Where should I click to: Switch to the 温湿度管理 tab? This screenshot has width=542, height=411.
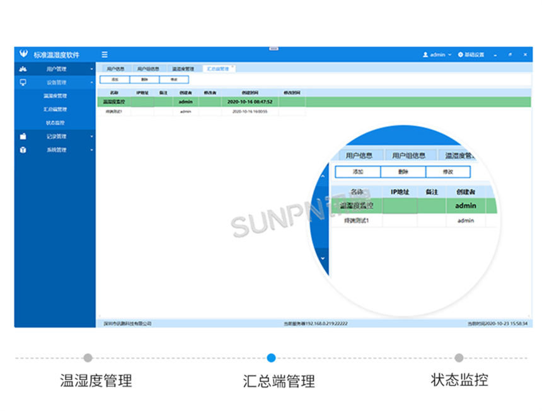[183, 67]
